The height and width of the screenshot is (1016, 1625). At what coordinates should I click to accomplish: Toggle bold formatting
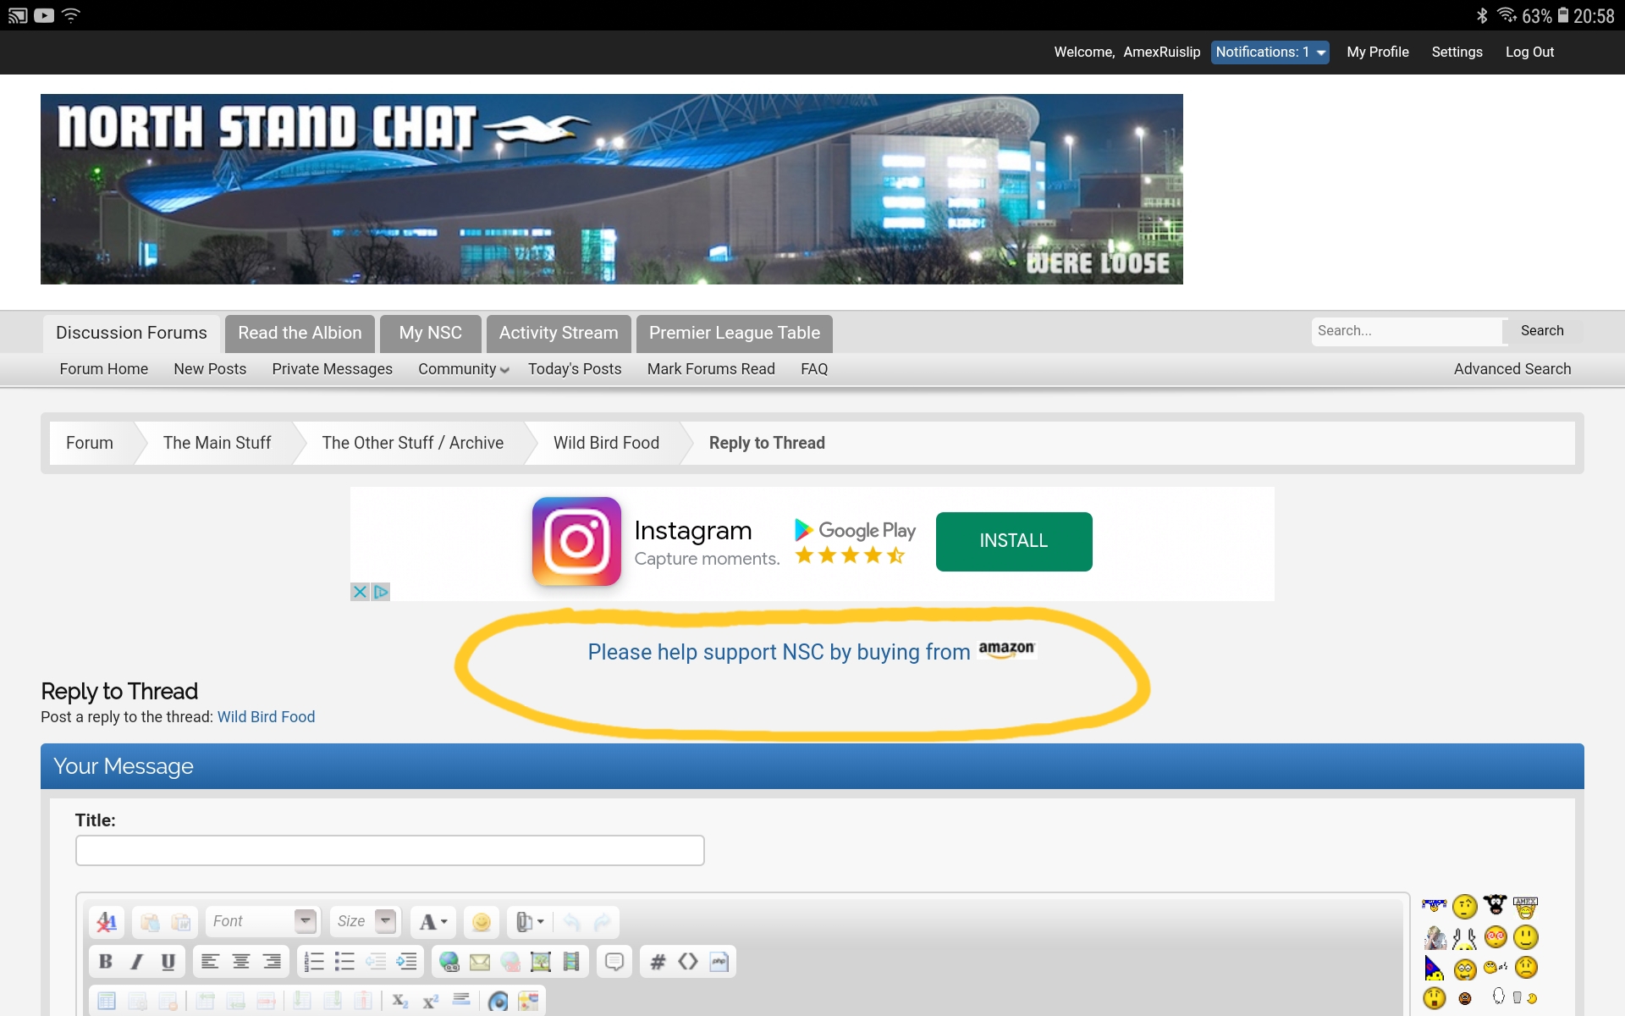pyautogui.click(x=106, y=962)
